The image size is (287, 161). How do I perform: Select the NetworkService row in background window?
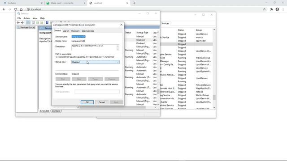[x=187, y=85]
